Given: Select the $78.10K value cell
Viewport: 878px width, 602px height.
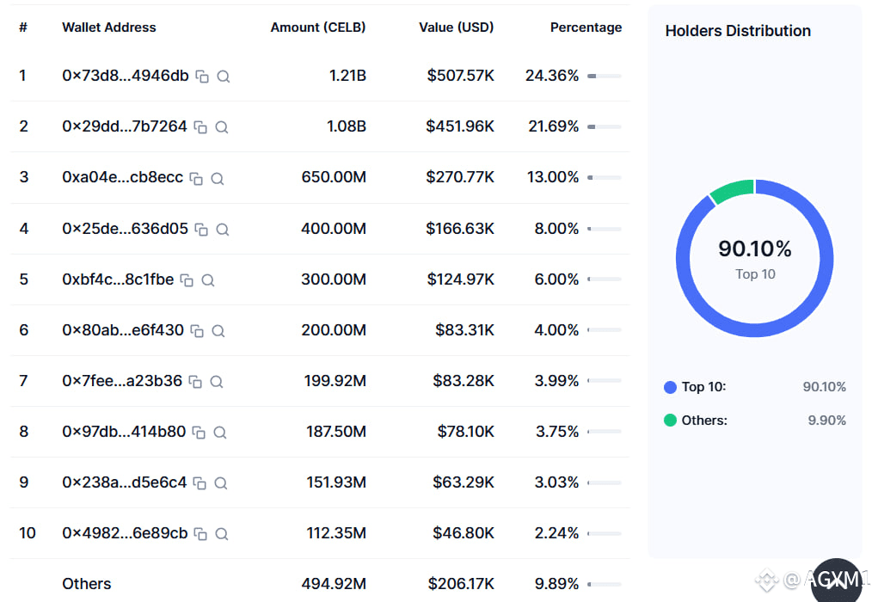Looking at the screenshot, I should 466,432.
